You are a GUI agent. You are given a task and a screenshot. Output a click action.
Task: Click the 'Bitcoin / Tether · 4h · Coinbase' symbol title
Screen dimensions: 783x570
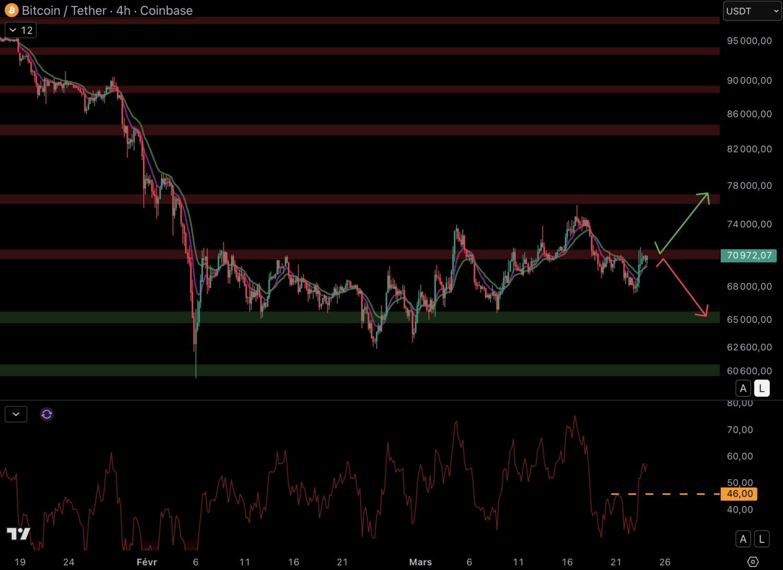coord(107,11)
